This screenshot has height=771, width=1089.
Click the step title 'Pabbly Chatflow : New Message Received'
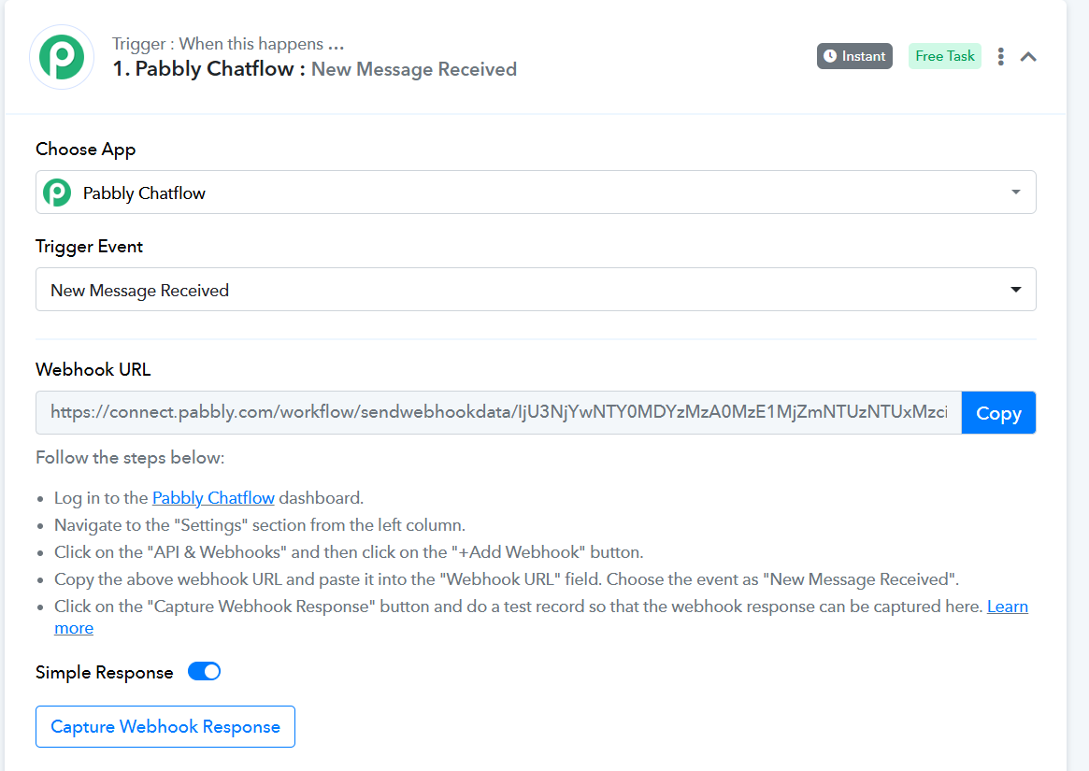coord(315,69)
